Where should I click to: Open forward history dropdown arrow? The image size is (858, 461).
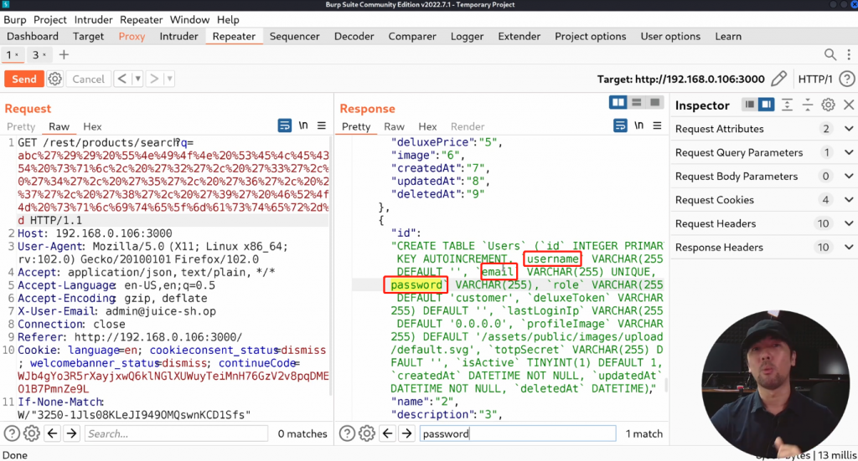click(x=169, y=79)
